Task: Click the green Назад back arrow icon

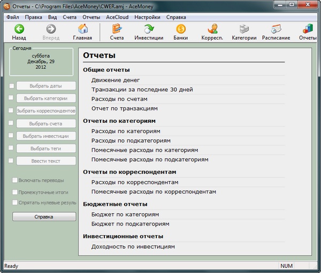Action: [19, 29]
